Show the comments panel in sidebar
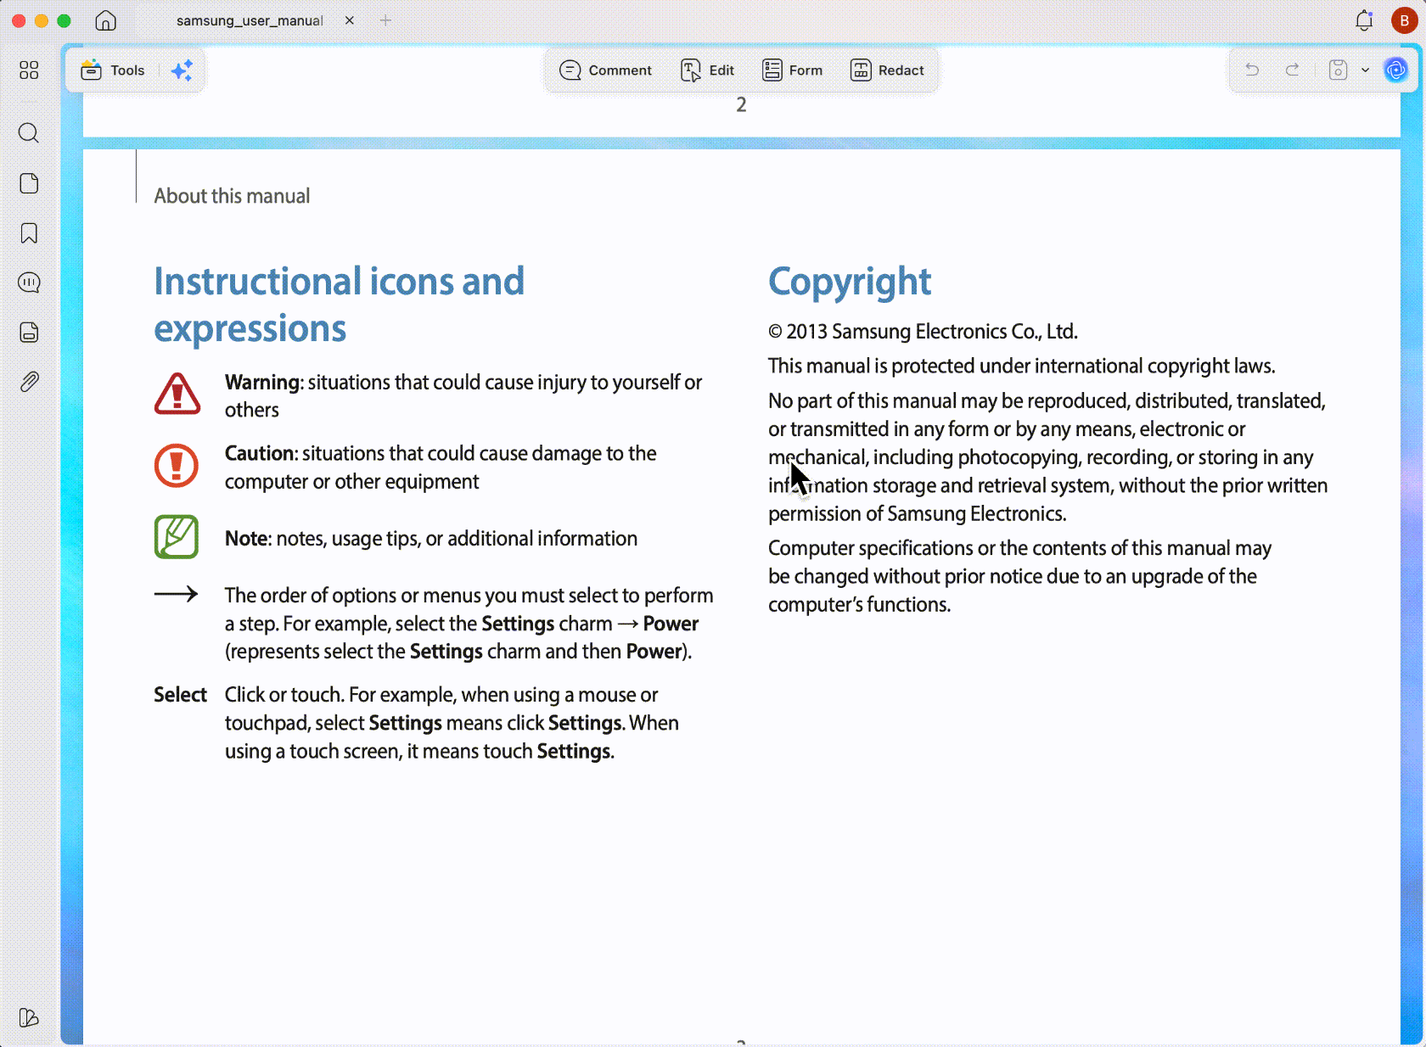 (x=29, y=283)
